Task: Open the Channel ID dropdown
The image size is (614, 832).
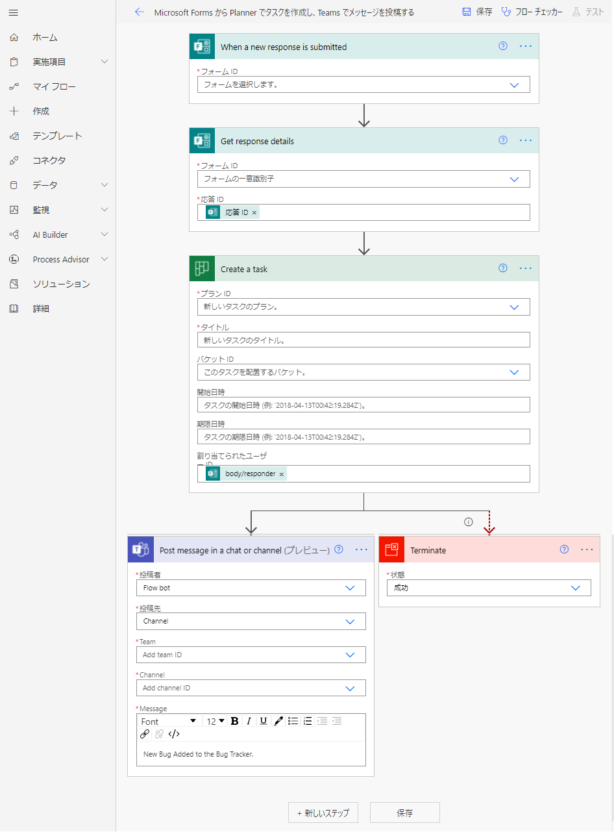Action: coord(350,688)
